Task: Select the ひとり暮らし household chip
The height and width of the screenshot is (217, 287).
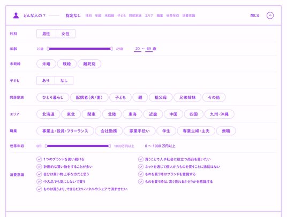Action: click(53, 97)
